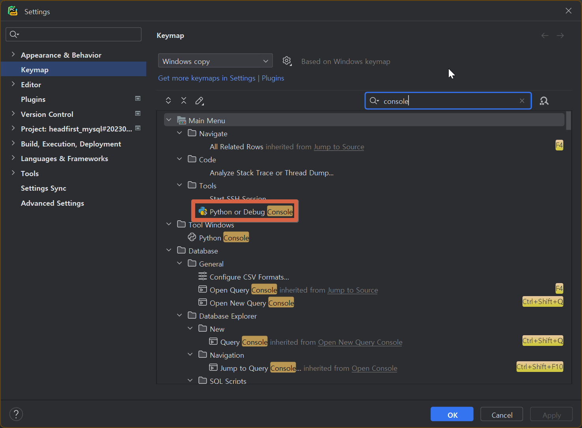Expand Appearance & Behavior settings section

coord(13,54)
